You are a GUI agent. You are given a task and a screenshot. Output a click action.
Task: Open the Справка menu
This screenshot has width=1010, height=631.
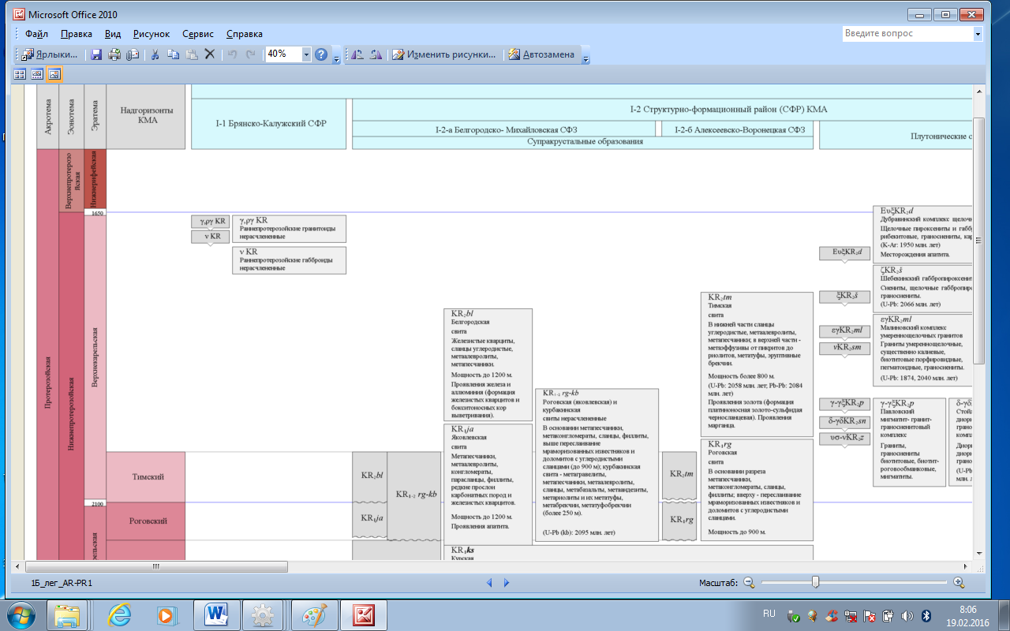[x=245, y=34]
